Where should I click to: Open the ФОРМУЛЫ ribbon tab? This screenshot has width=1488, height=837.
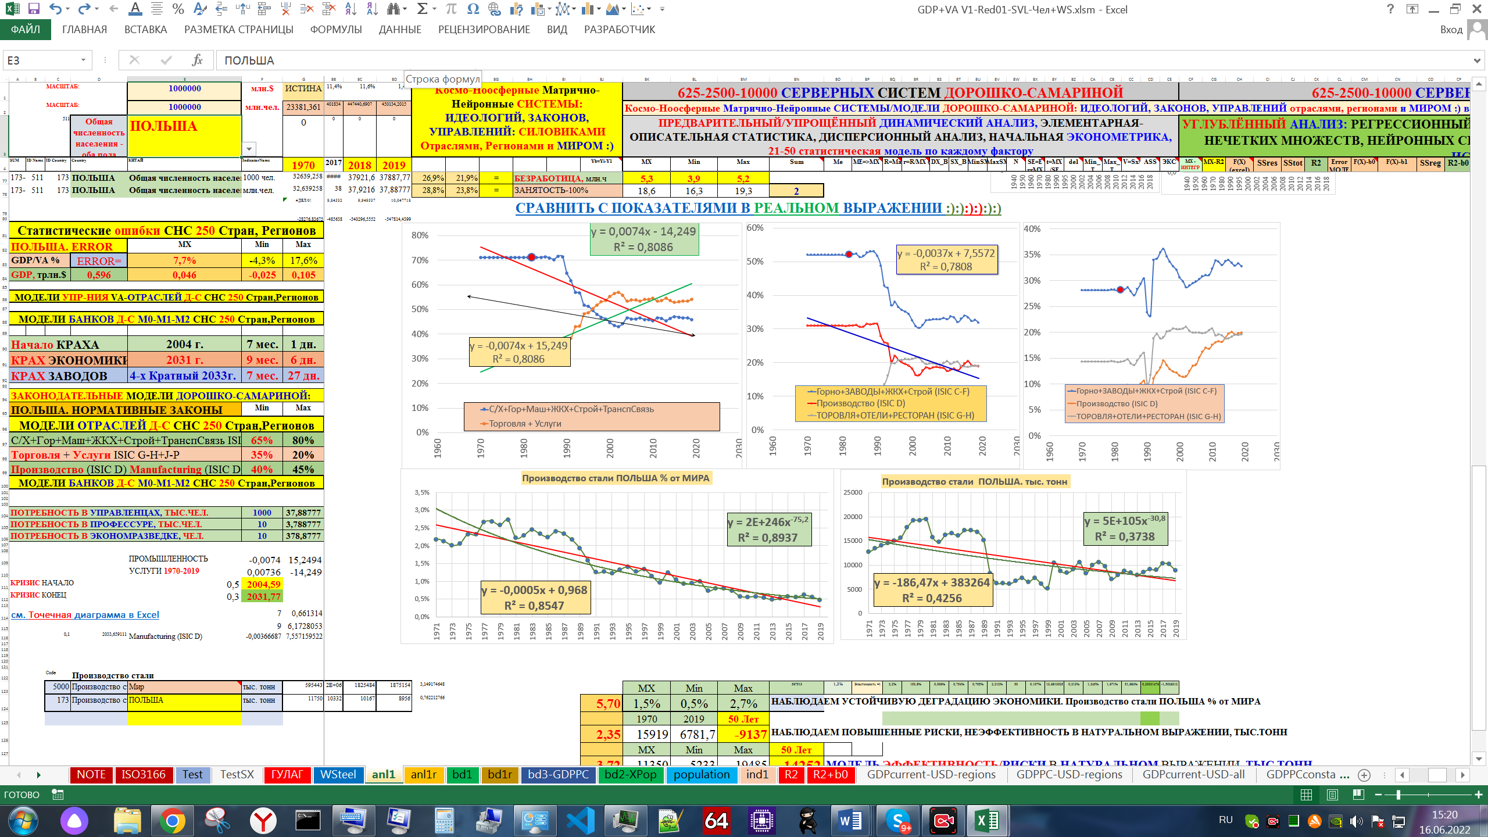click(335, 30)
